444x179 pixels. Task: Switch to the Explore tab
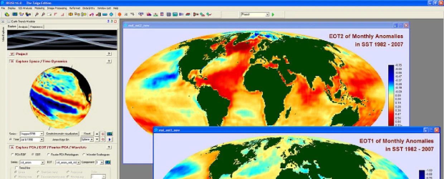(x=12, y=26)
